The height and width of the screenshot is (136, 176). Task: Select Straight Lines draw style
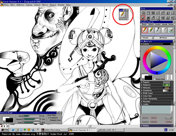click(49, 120)
